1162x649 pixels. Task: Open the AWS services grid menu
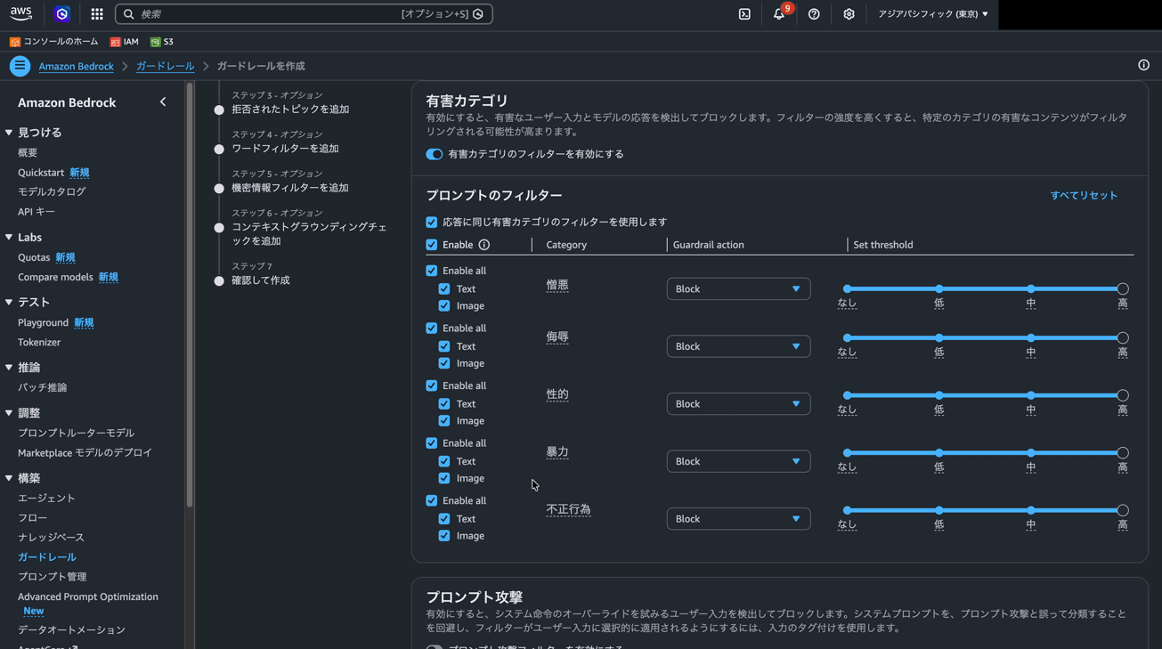(97, 14)
